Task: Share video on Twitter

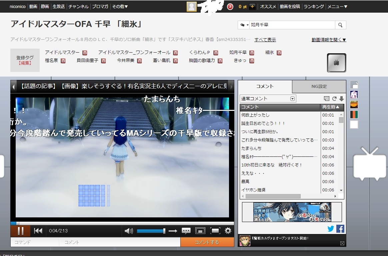Action: click(331, 229)
